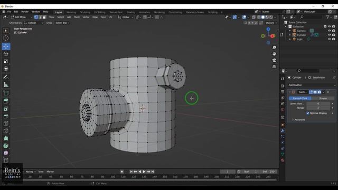Enable face select mode
Screen dimensions: 338x190
coord(44,17)
